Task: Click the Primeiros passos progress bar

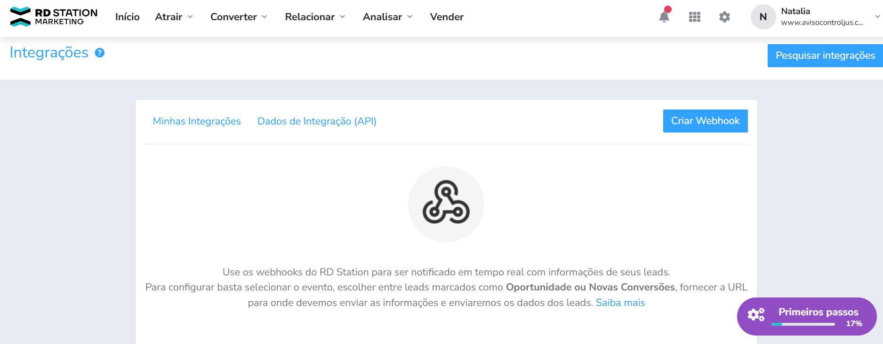Action: 803,324
